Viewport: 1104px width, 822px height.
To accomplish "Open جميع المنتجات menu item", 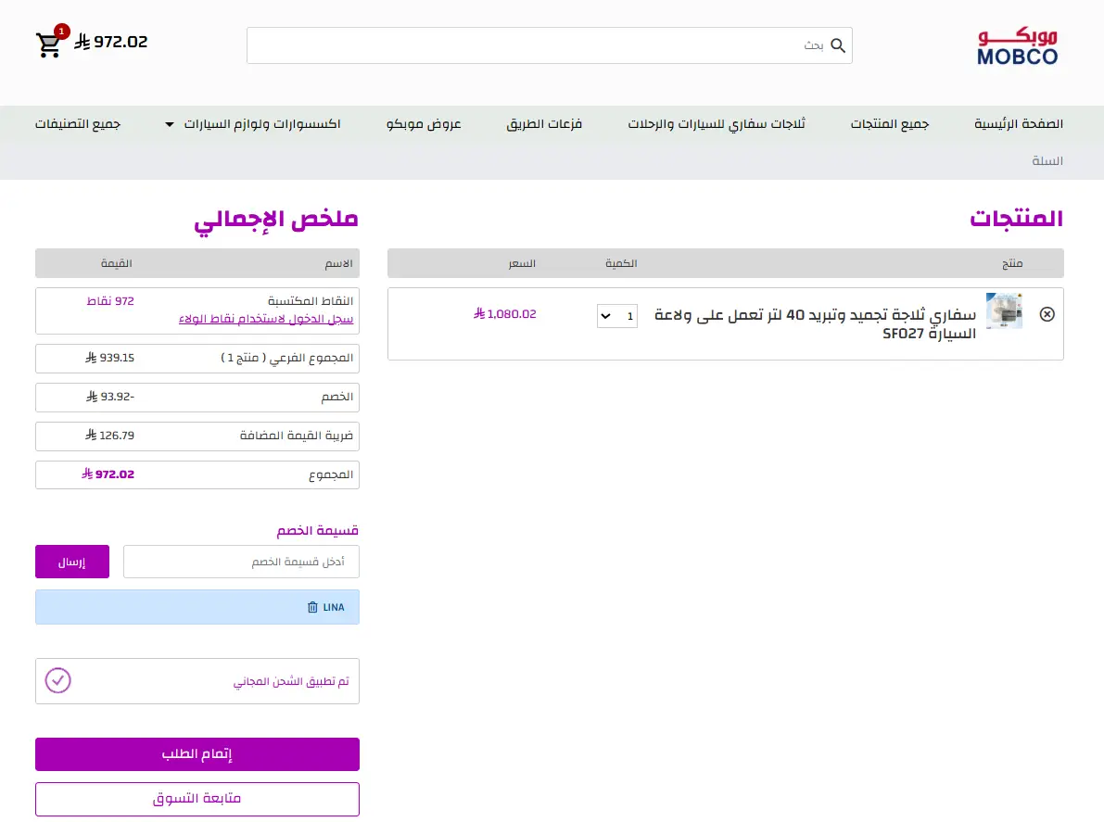I will 889,124.
